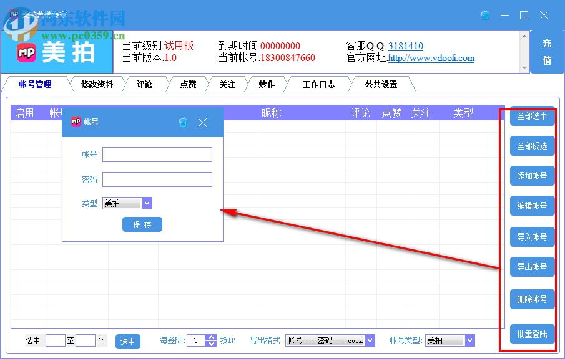Switch to the 修改资料 tab
The width and height of the screenshot is (565, 359).
pyautogui.click(x=97, y=84)
